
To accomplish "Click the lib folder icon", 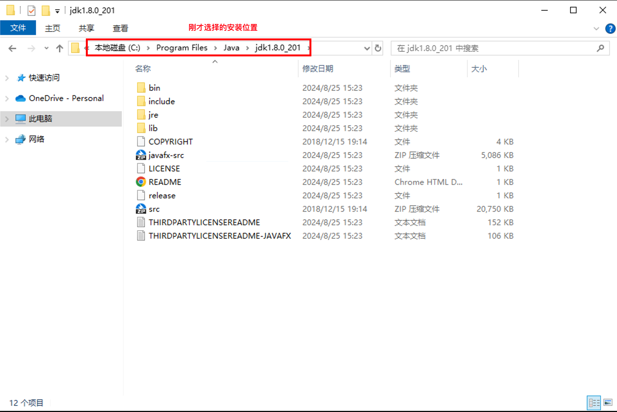I will [x=141, y=128].
